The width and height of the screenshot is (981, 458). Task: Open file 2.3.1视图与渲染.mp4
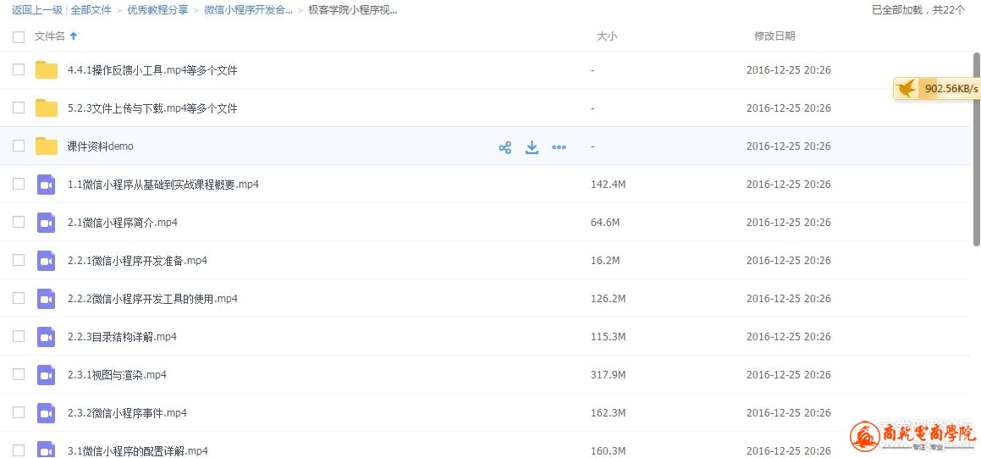117,375
